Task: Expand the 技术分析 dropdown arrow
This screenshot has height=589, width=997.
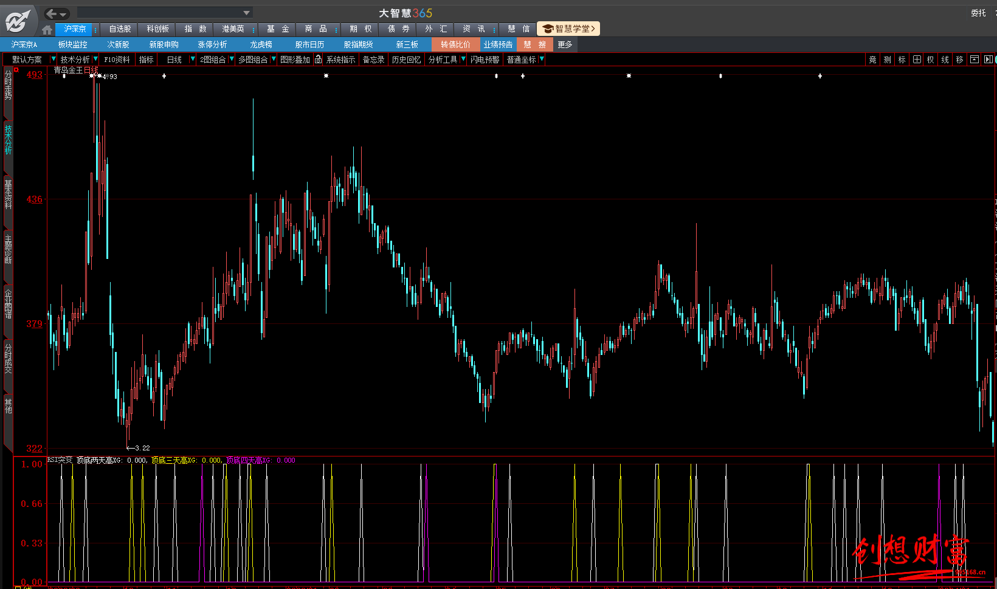Action: tap(95, 59)
